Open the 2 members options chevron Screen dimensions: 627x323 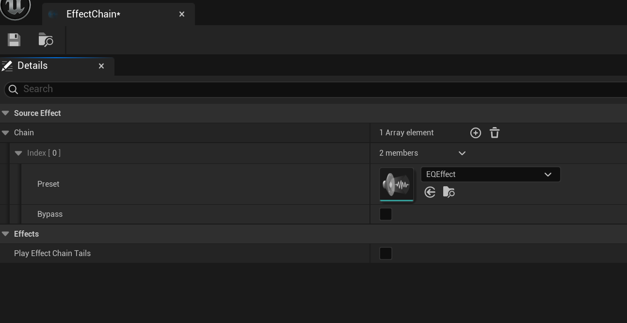tap(462, 153)
